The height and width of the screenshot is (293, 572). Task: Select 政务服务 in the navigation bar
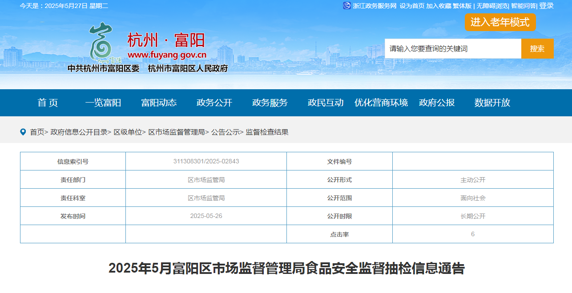(x=270, y=103)
